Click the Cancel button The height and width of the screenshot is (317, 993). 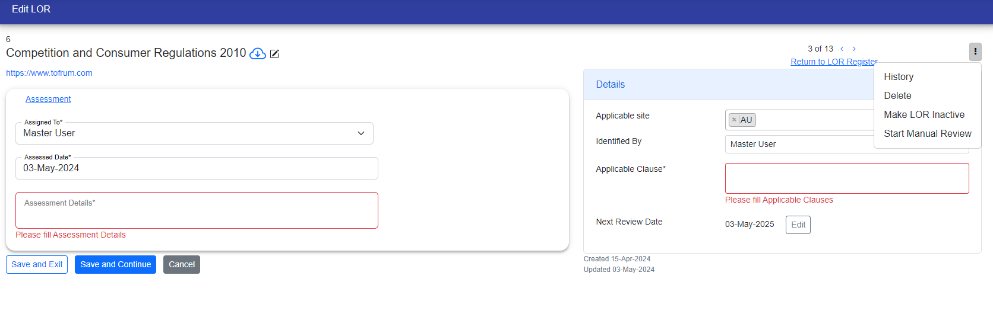click(181, 265)
